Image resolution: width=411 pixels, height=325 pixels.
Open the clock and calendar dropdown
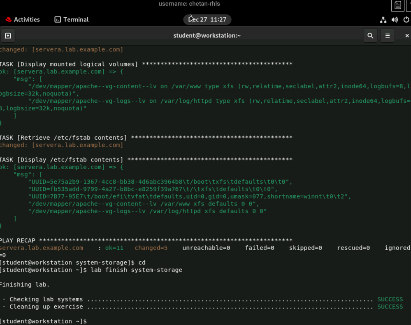tap(207, 20)
